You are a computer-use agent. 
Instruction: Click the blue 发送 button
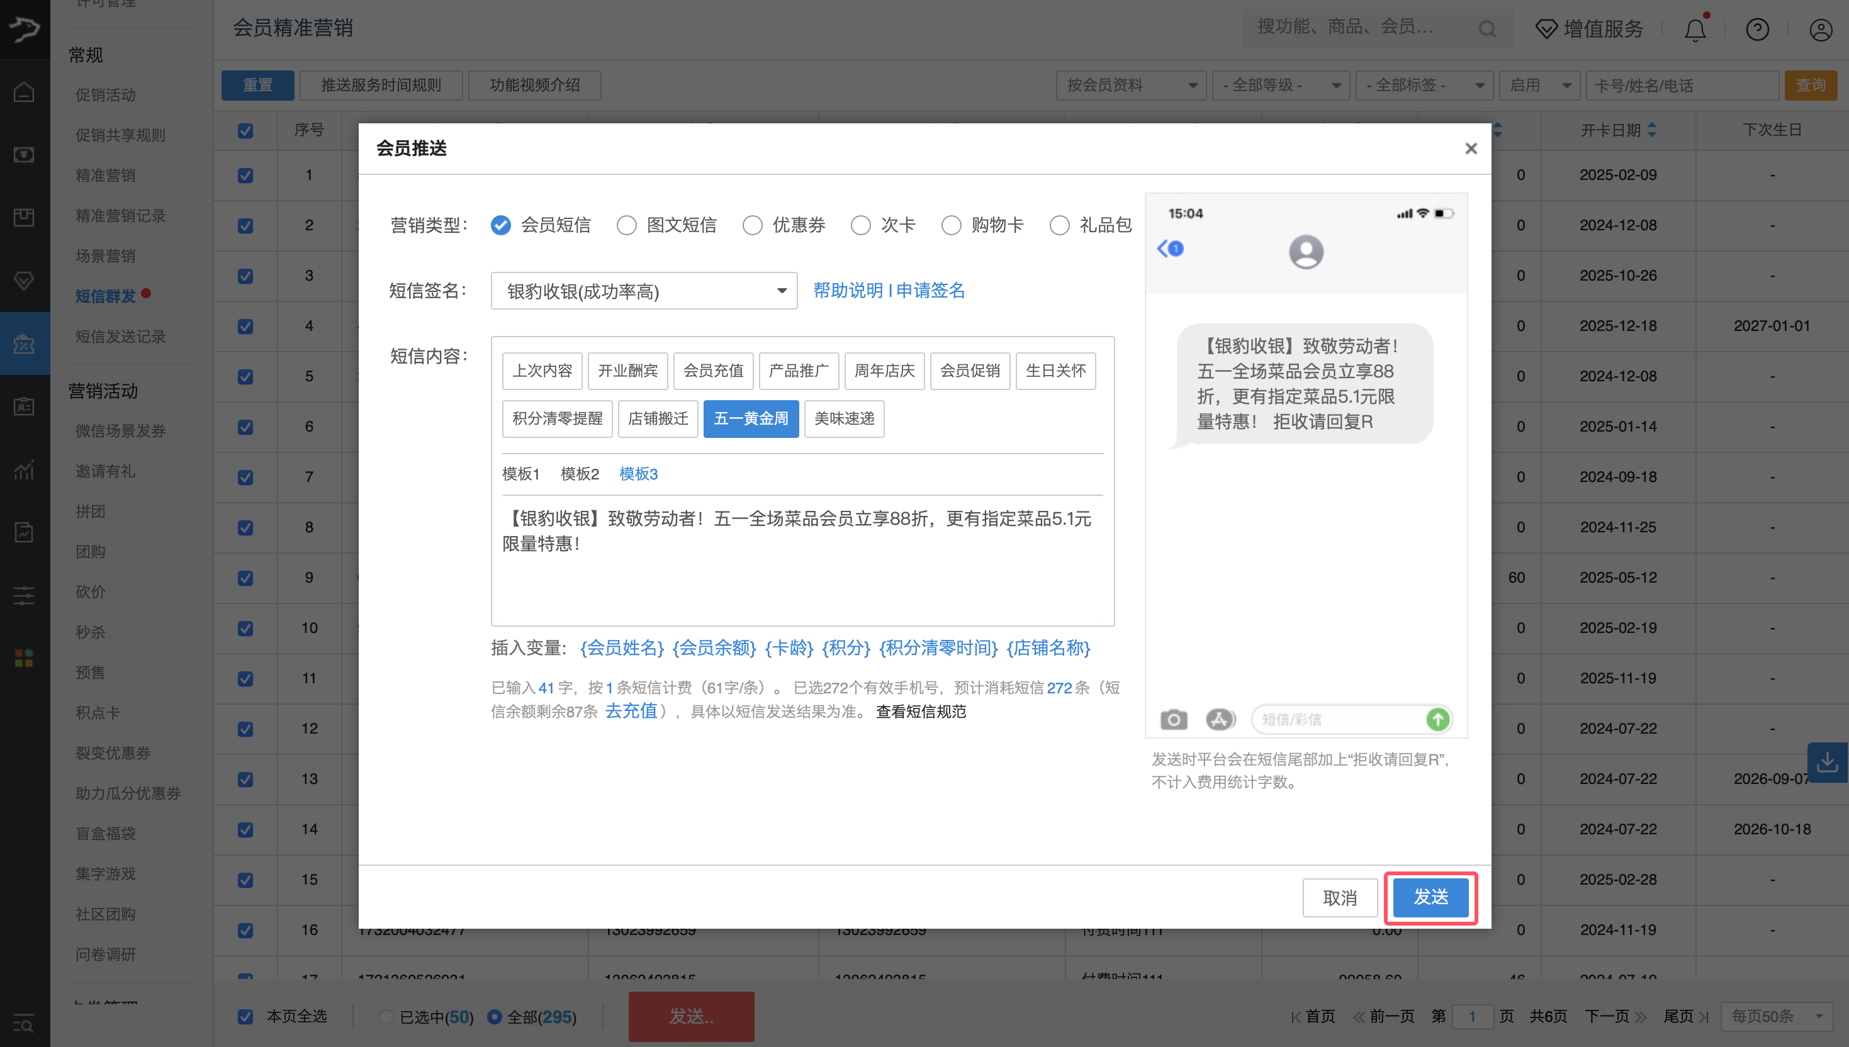tap(1430, 897)
